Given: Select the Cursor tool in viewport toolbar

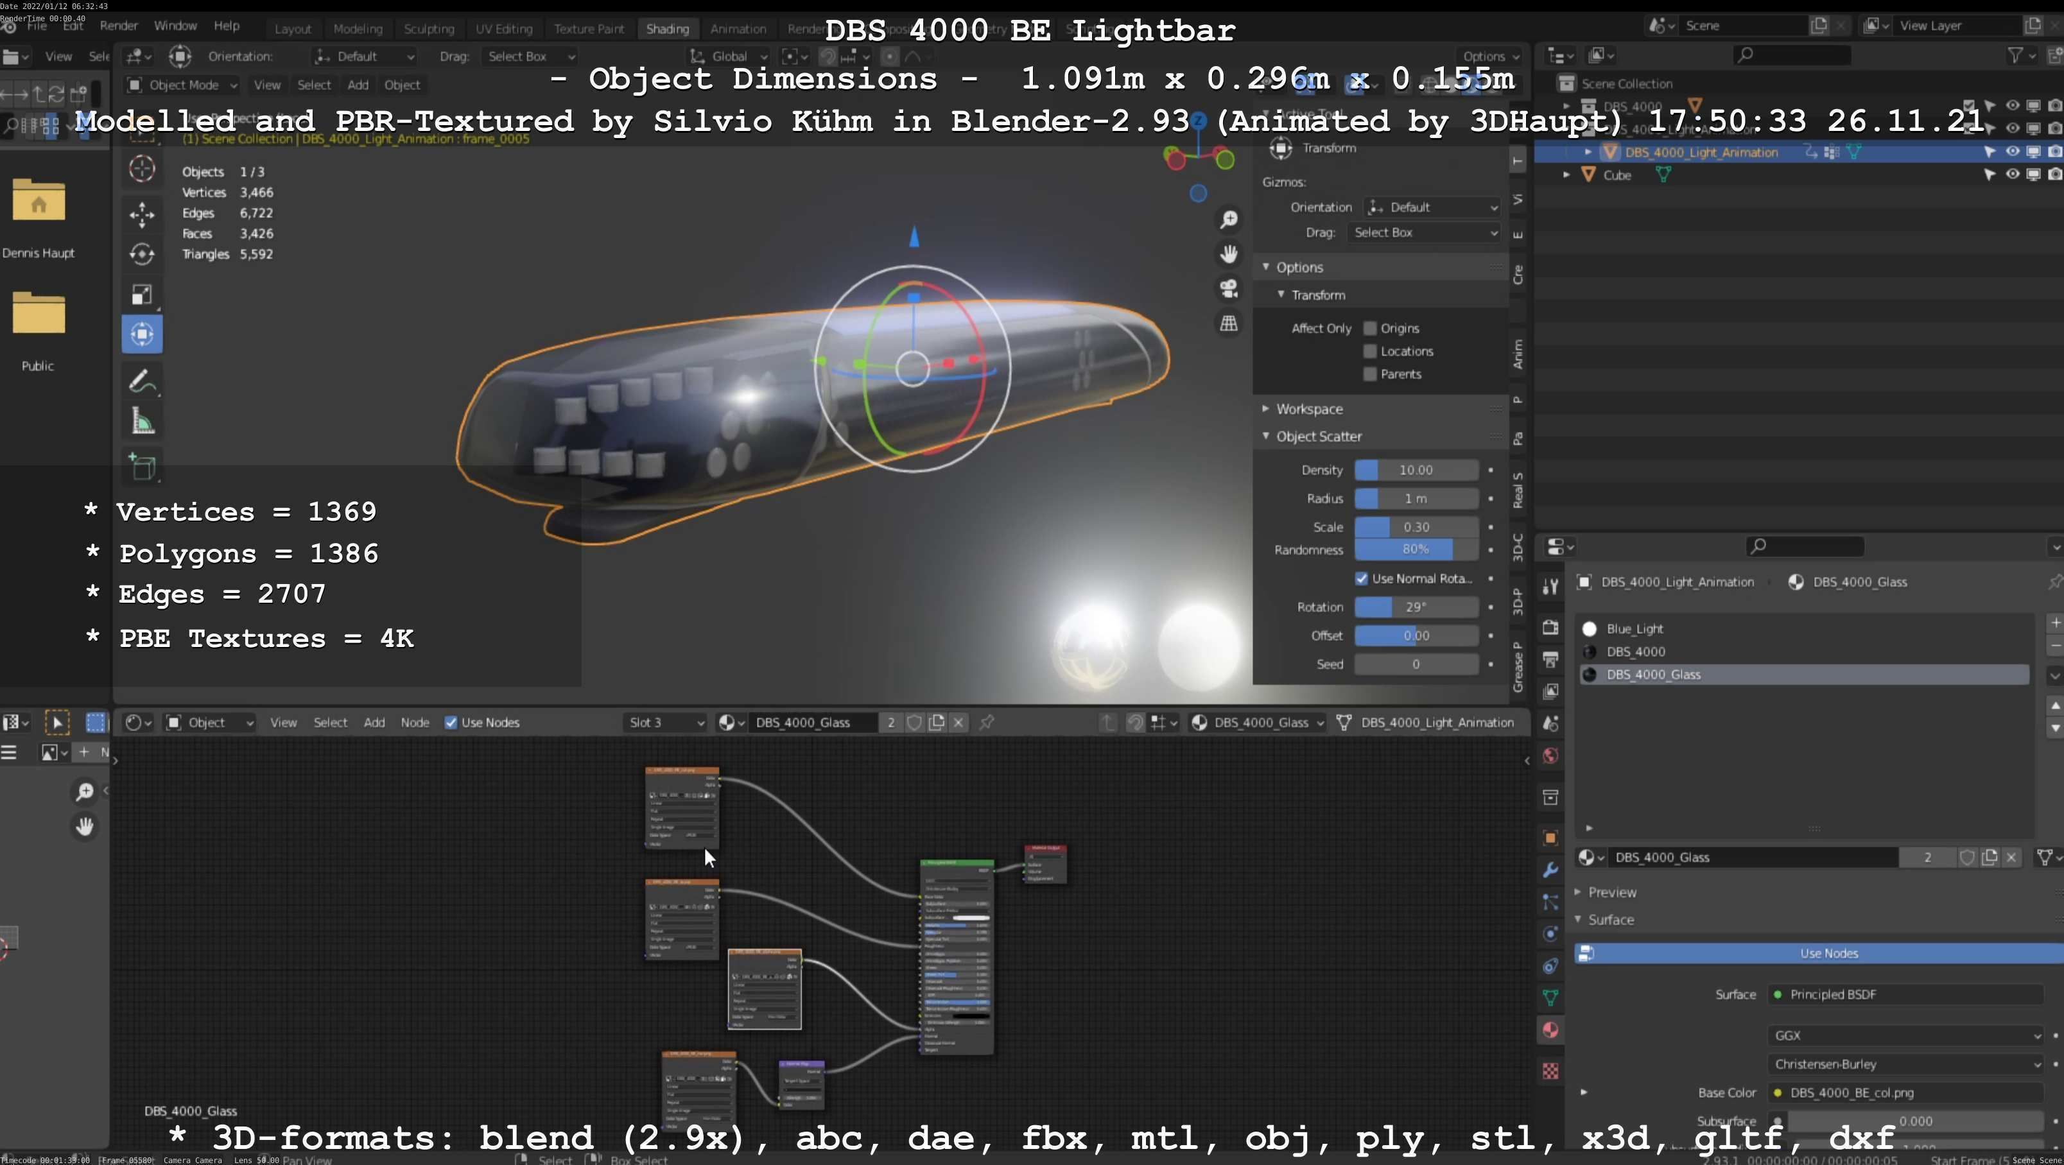Looking at the screenshot, I should pos(142,169).
